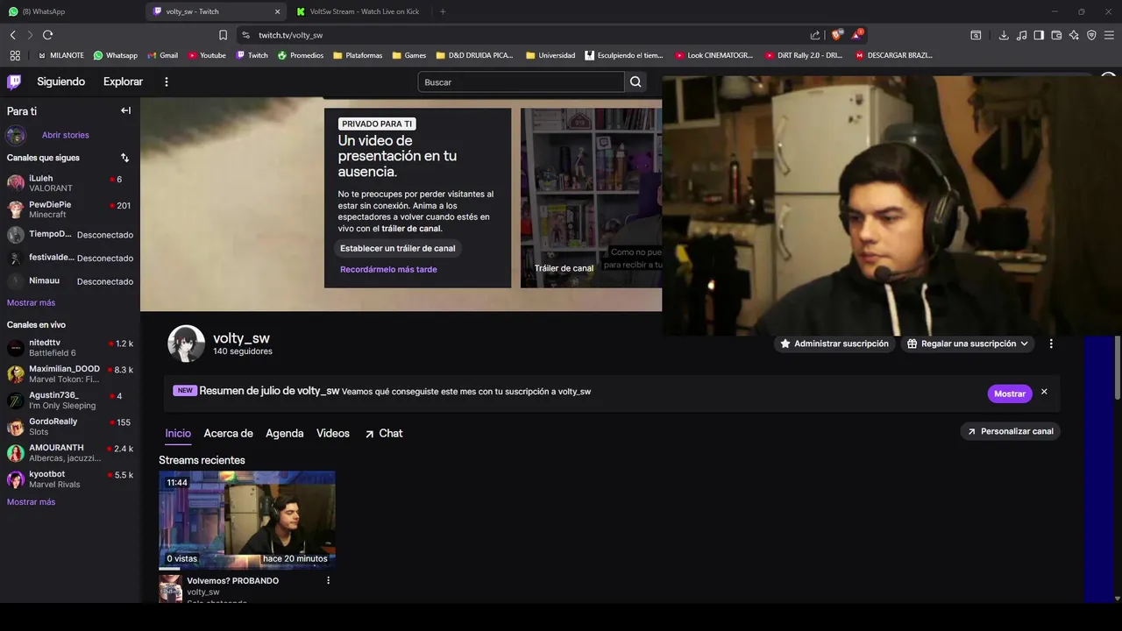Go back with the browser back arrow
The image size is (1122, 631).
(12, 35)
